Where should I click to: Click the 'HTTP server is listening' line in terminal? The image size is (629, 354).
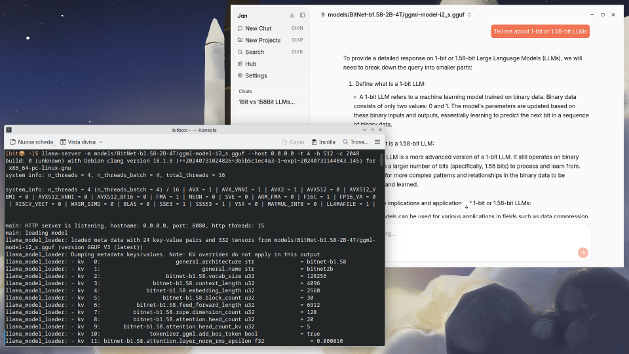tap(135, 226)
